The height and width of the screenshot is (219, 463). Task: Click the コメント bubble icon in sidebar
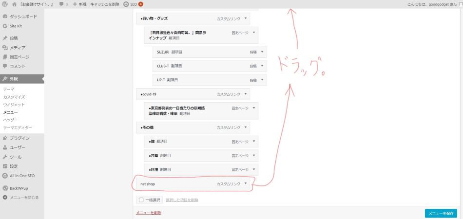click(x=5, y=66)
